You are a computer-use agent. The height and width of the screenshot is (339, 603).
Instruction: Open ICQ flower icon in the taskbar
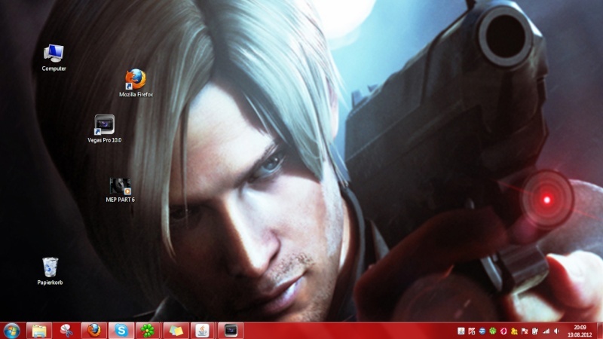click(148, 331)
